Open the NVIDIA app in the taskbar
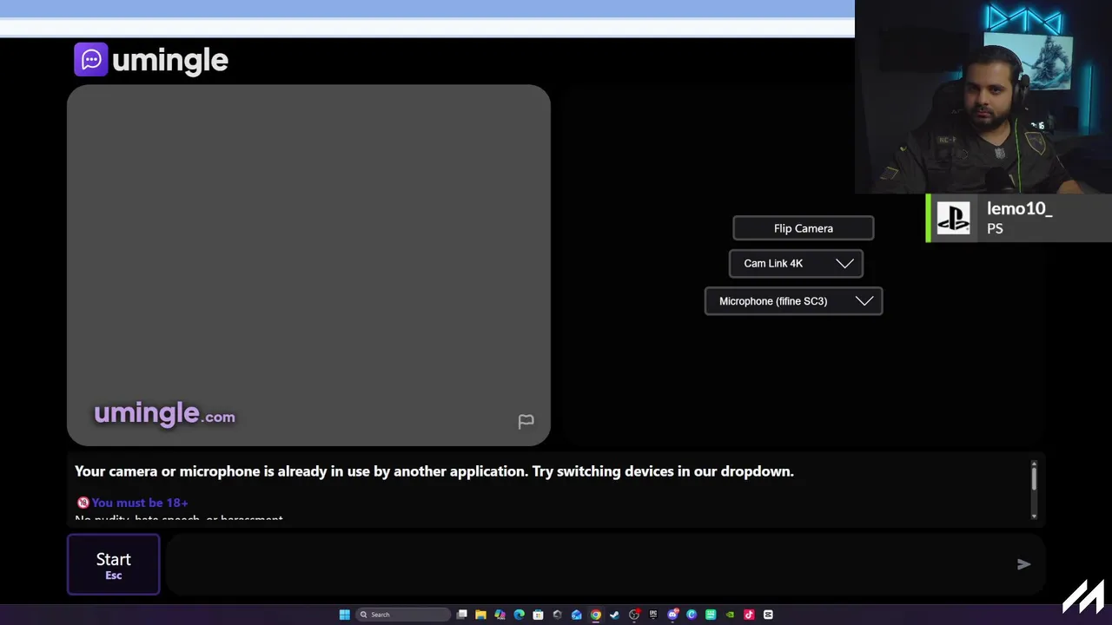This screenshot has width=1112, height=625. point(730,615)
